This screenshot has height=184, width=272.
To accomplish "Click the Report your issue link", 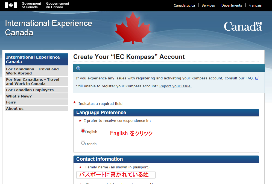I will [x=176, y=86].
